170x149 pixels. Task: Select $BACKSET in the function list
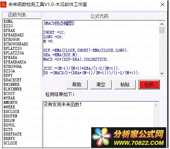tap(12, 80)
